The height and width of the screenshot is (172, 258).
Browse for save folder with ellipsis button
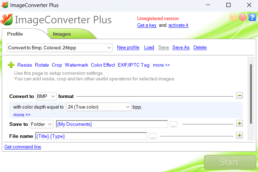173,124
